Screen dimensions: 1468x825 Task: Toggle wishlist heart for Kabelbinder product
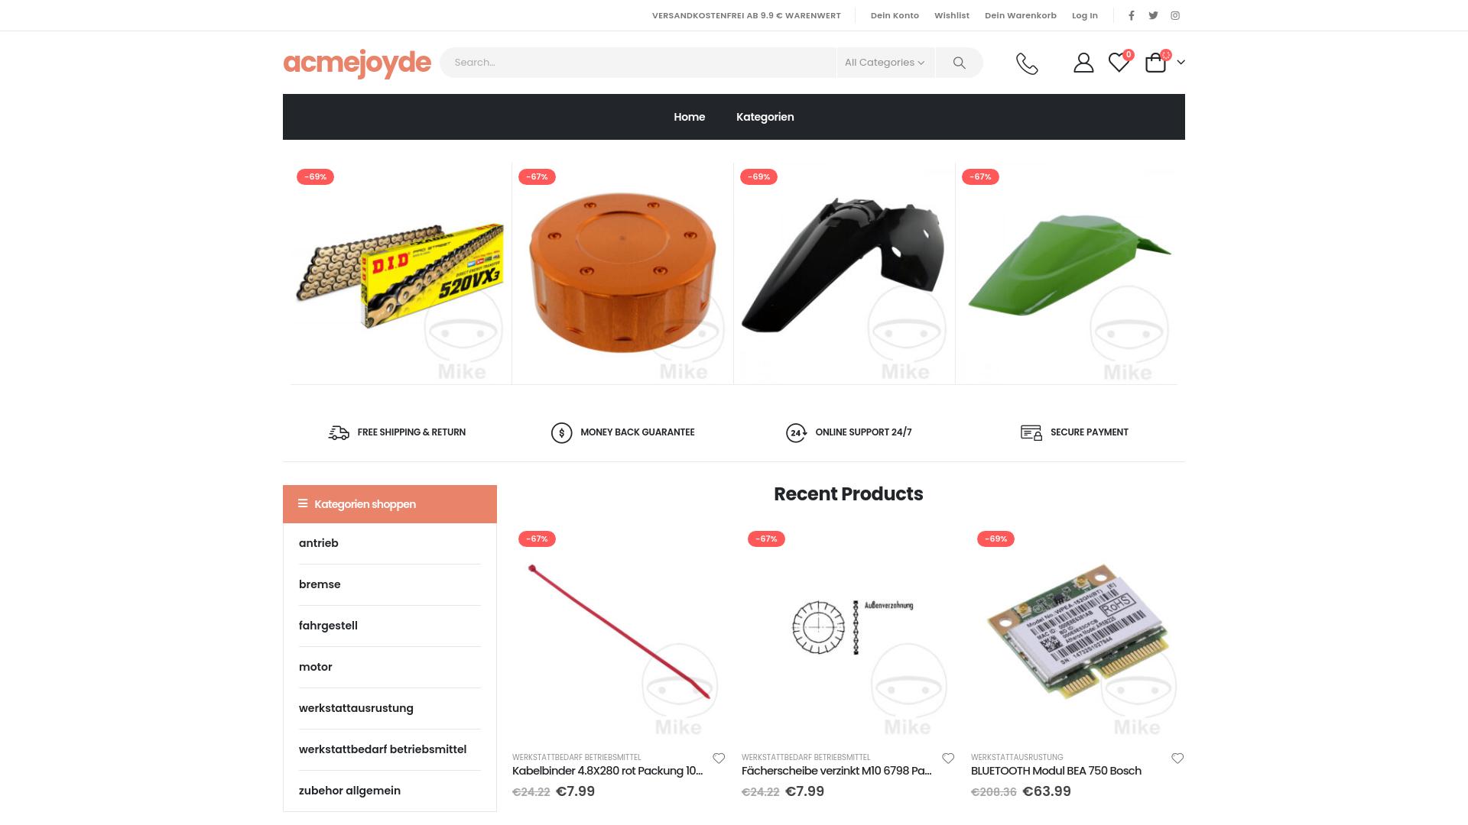719,759
